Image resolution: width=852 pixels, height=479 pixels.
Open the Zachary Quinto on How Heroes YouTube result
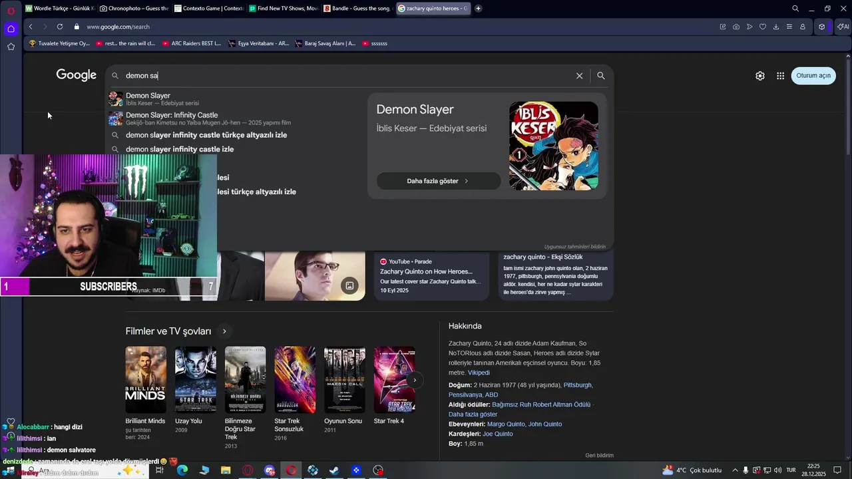(x=431, y=274)
